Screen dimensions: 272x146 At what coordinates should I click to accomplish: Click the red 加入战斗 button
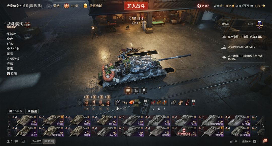click(136, 6)
